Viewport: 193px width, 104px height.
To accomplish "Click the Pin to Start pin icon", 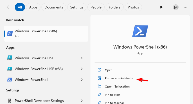I will (99, 94).
